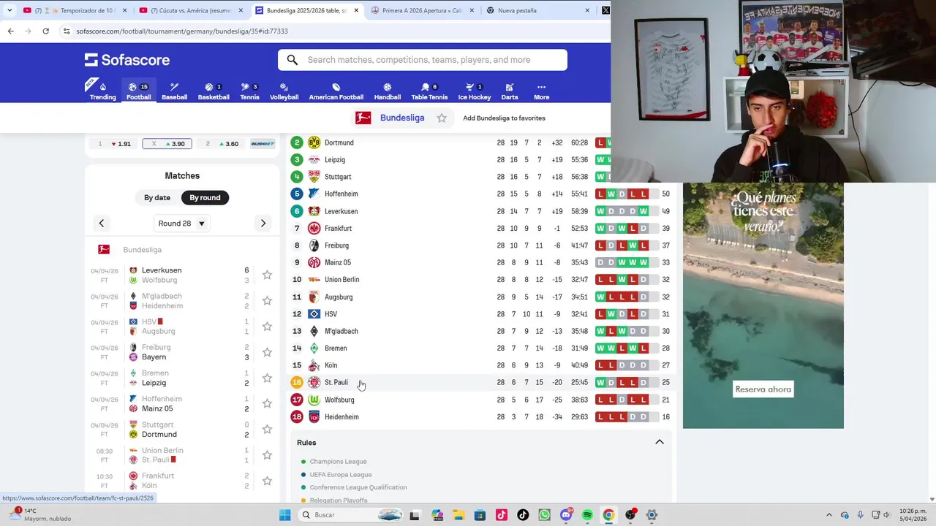This screenshot has height=526, width=936.
Task: Close the Bundesliga 2025/2026 browser tab
Action: pyautogui.click(x=356, y=10)
